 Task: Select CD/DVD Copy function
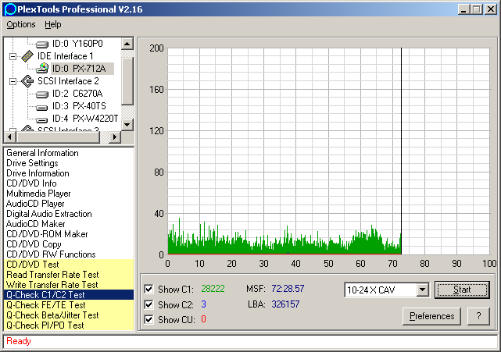pyautogui.click(x=34, y=244)
